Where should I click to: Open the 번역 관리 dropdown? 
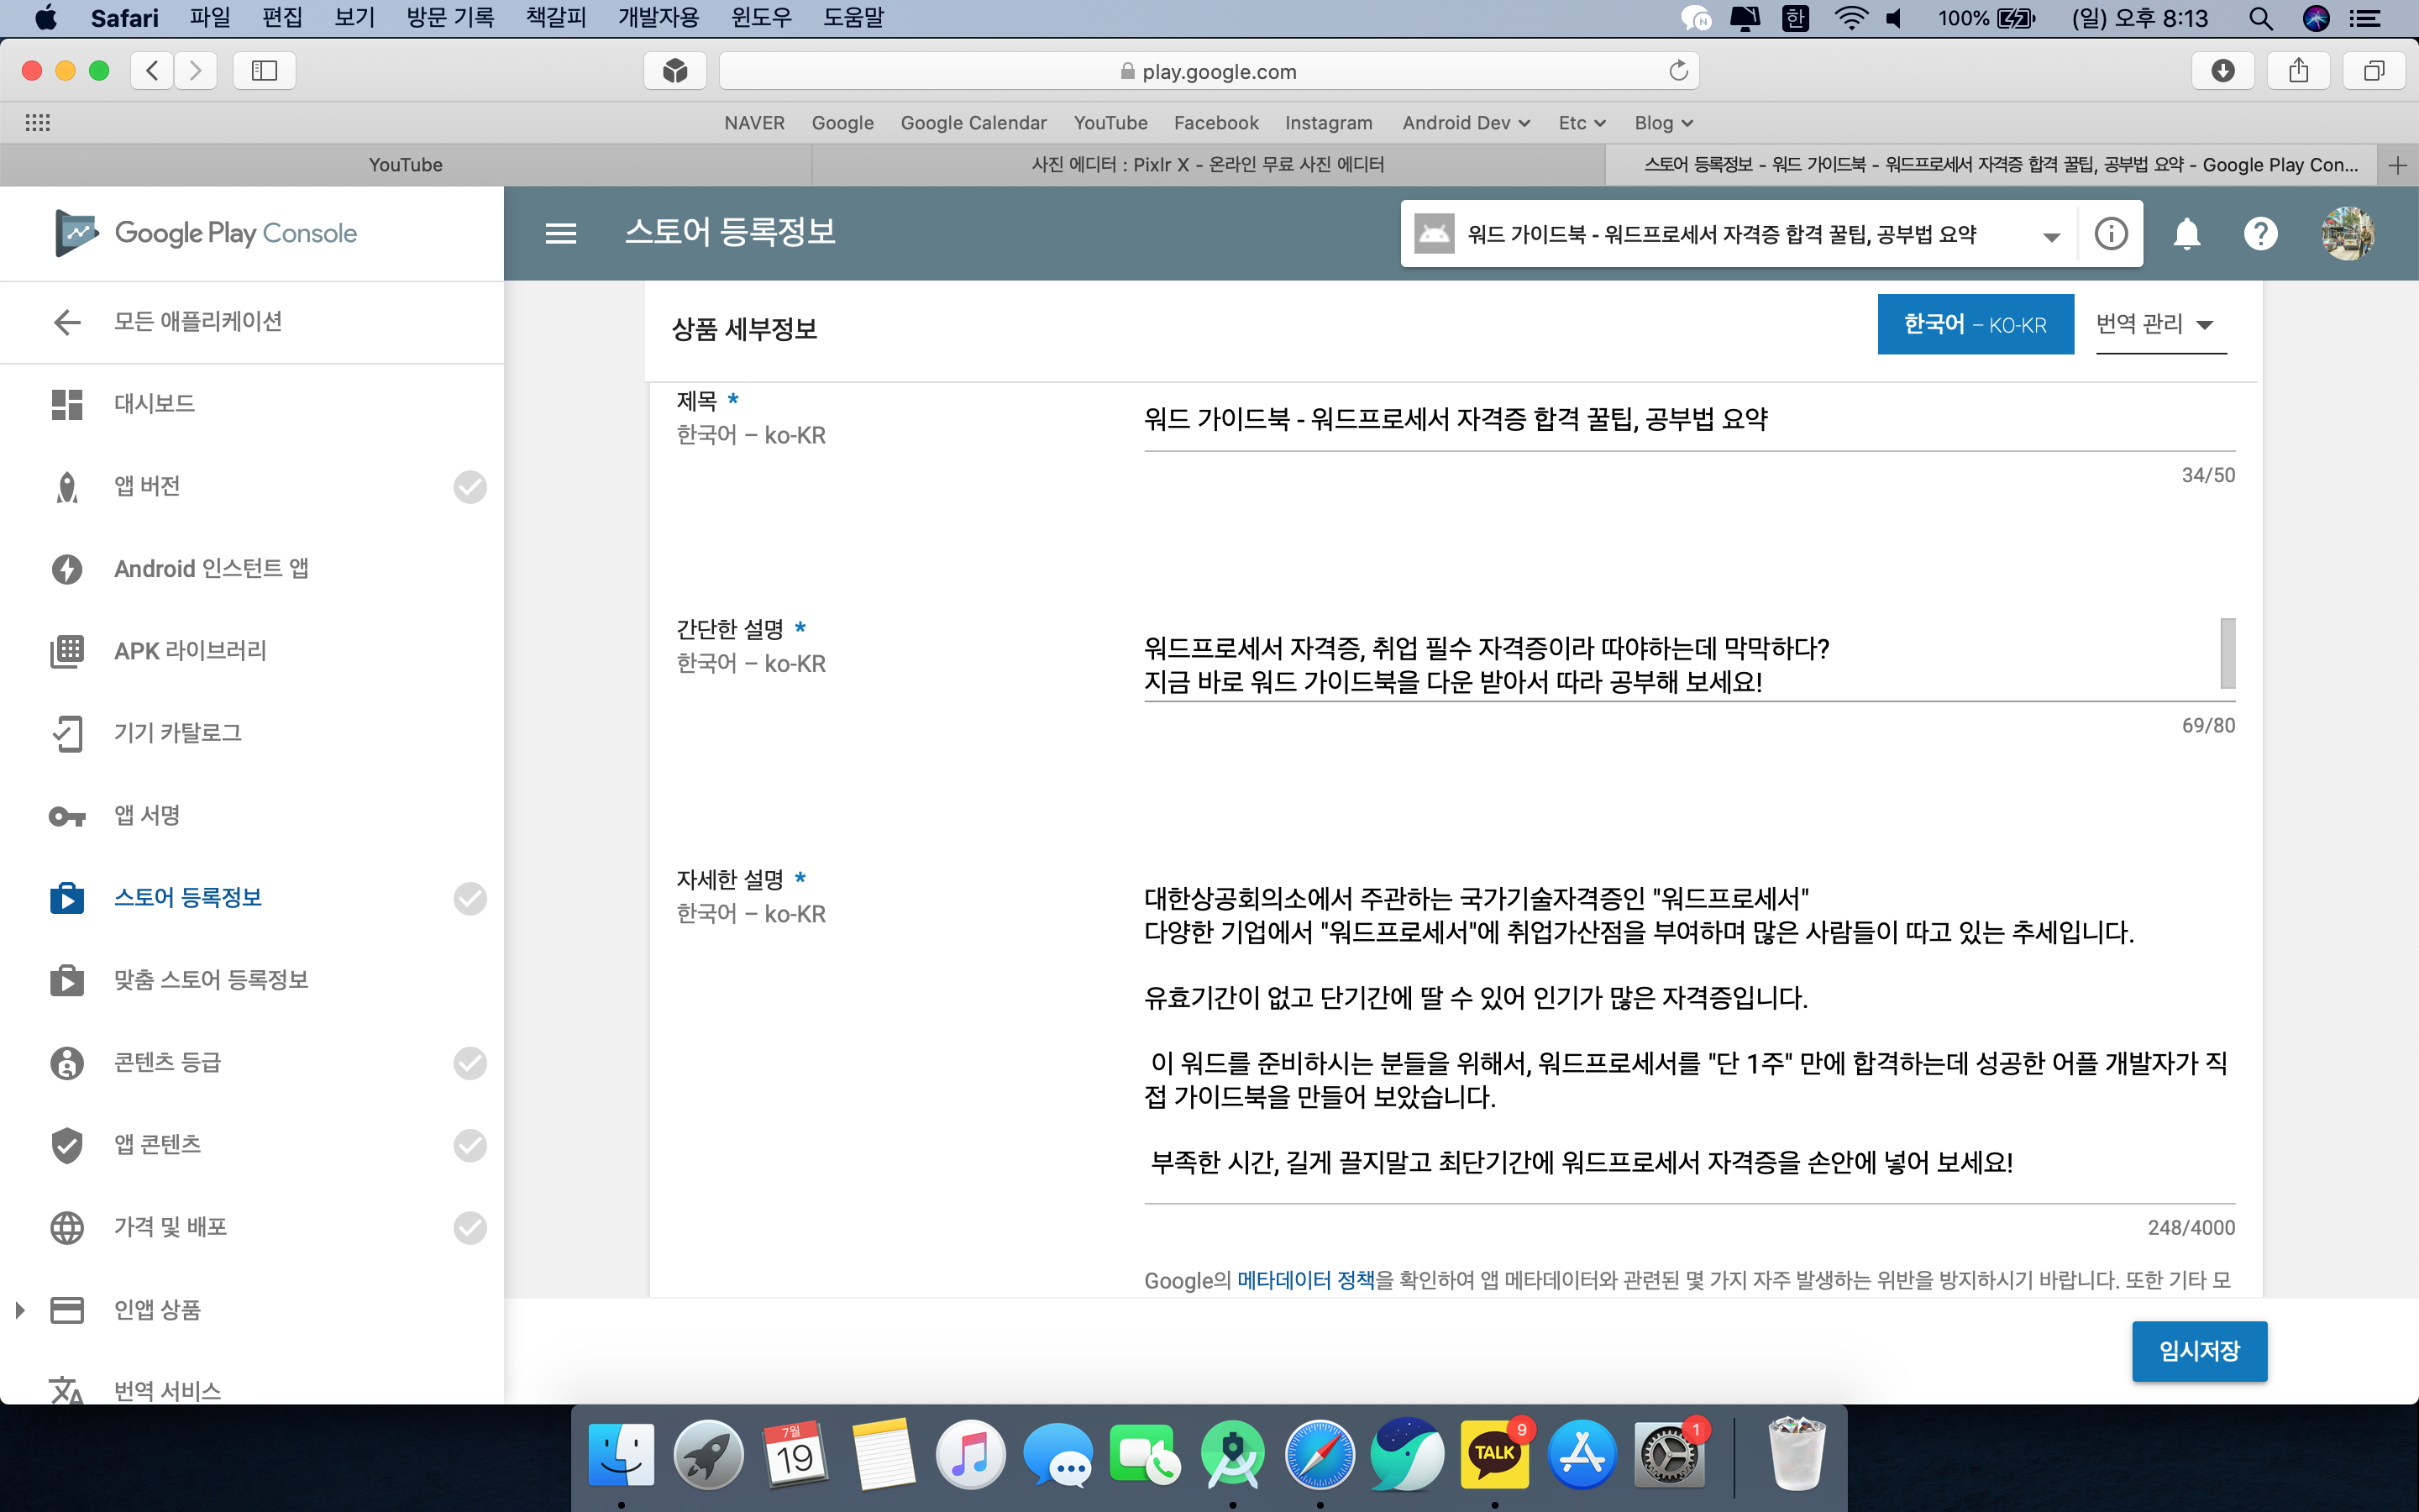[x=2159, y=324]
